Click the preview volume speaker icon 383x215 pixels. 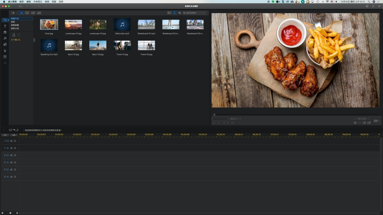[355, 123]
